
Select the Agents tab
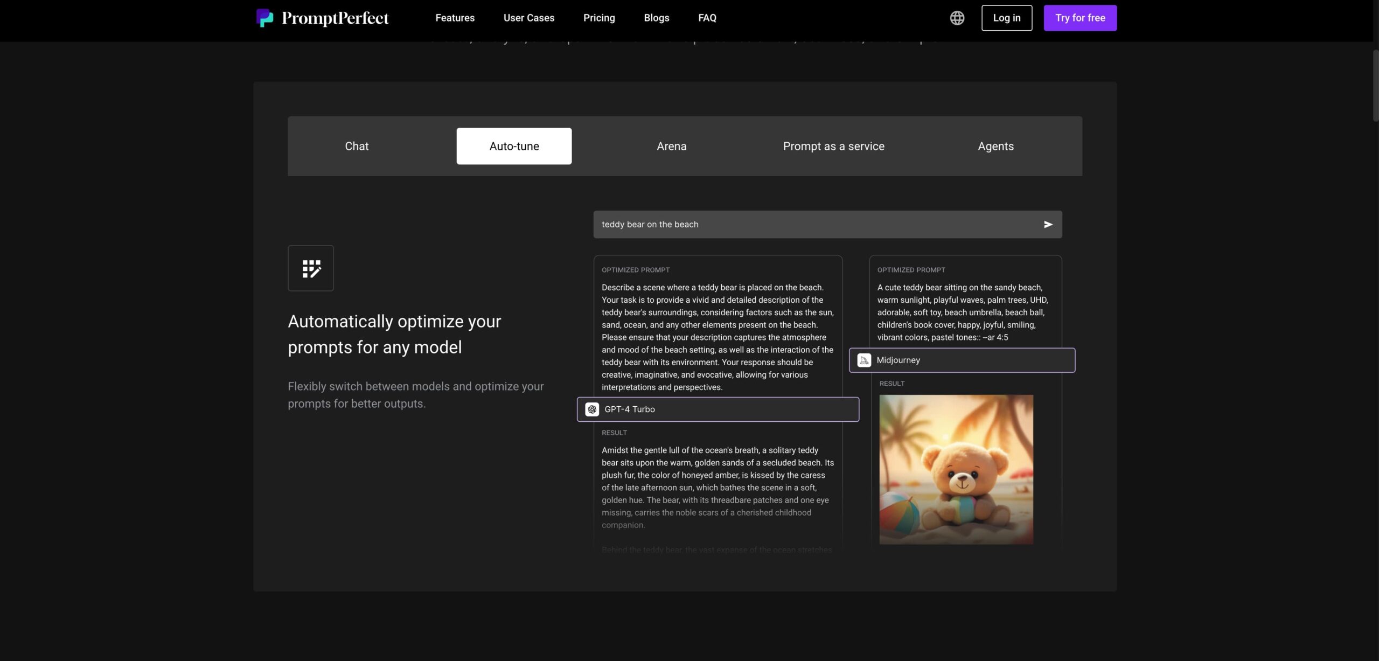pos(995,145)
